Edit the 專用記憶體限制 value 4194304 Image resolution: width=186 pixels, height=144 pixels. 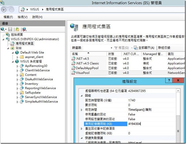tap(151, 124)
